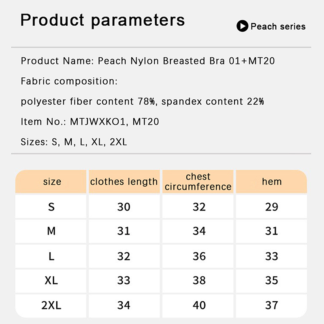Image resolution: width=324 pixels, height=324 pixels.
Task: Click the chest circumference column header
Action: tap(198, 181)
